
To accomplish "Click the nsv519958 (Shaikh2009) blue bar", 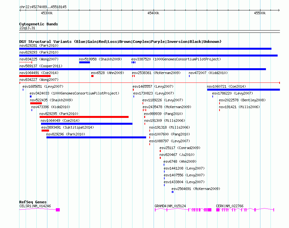I will coord(85,62).
